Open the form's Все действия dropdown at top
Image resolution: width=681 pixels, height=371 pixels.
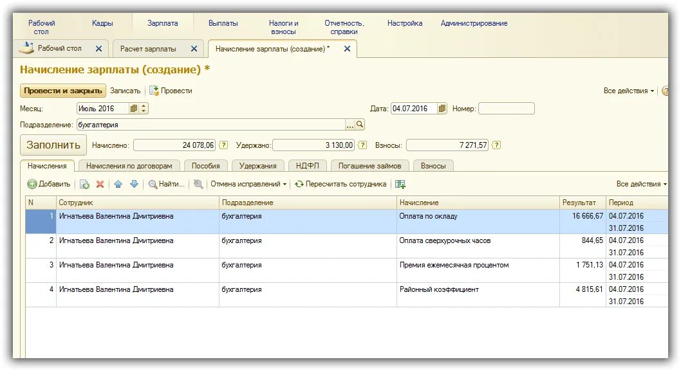628,91
